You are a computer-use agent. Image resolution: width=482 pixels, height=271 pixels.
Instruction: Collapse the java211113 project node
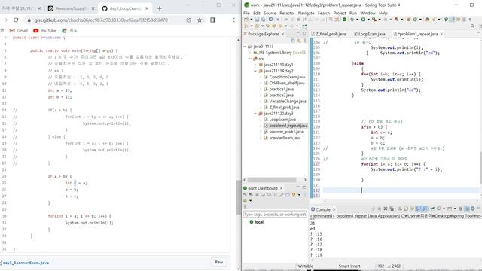coord(245,47)
